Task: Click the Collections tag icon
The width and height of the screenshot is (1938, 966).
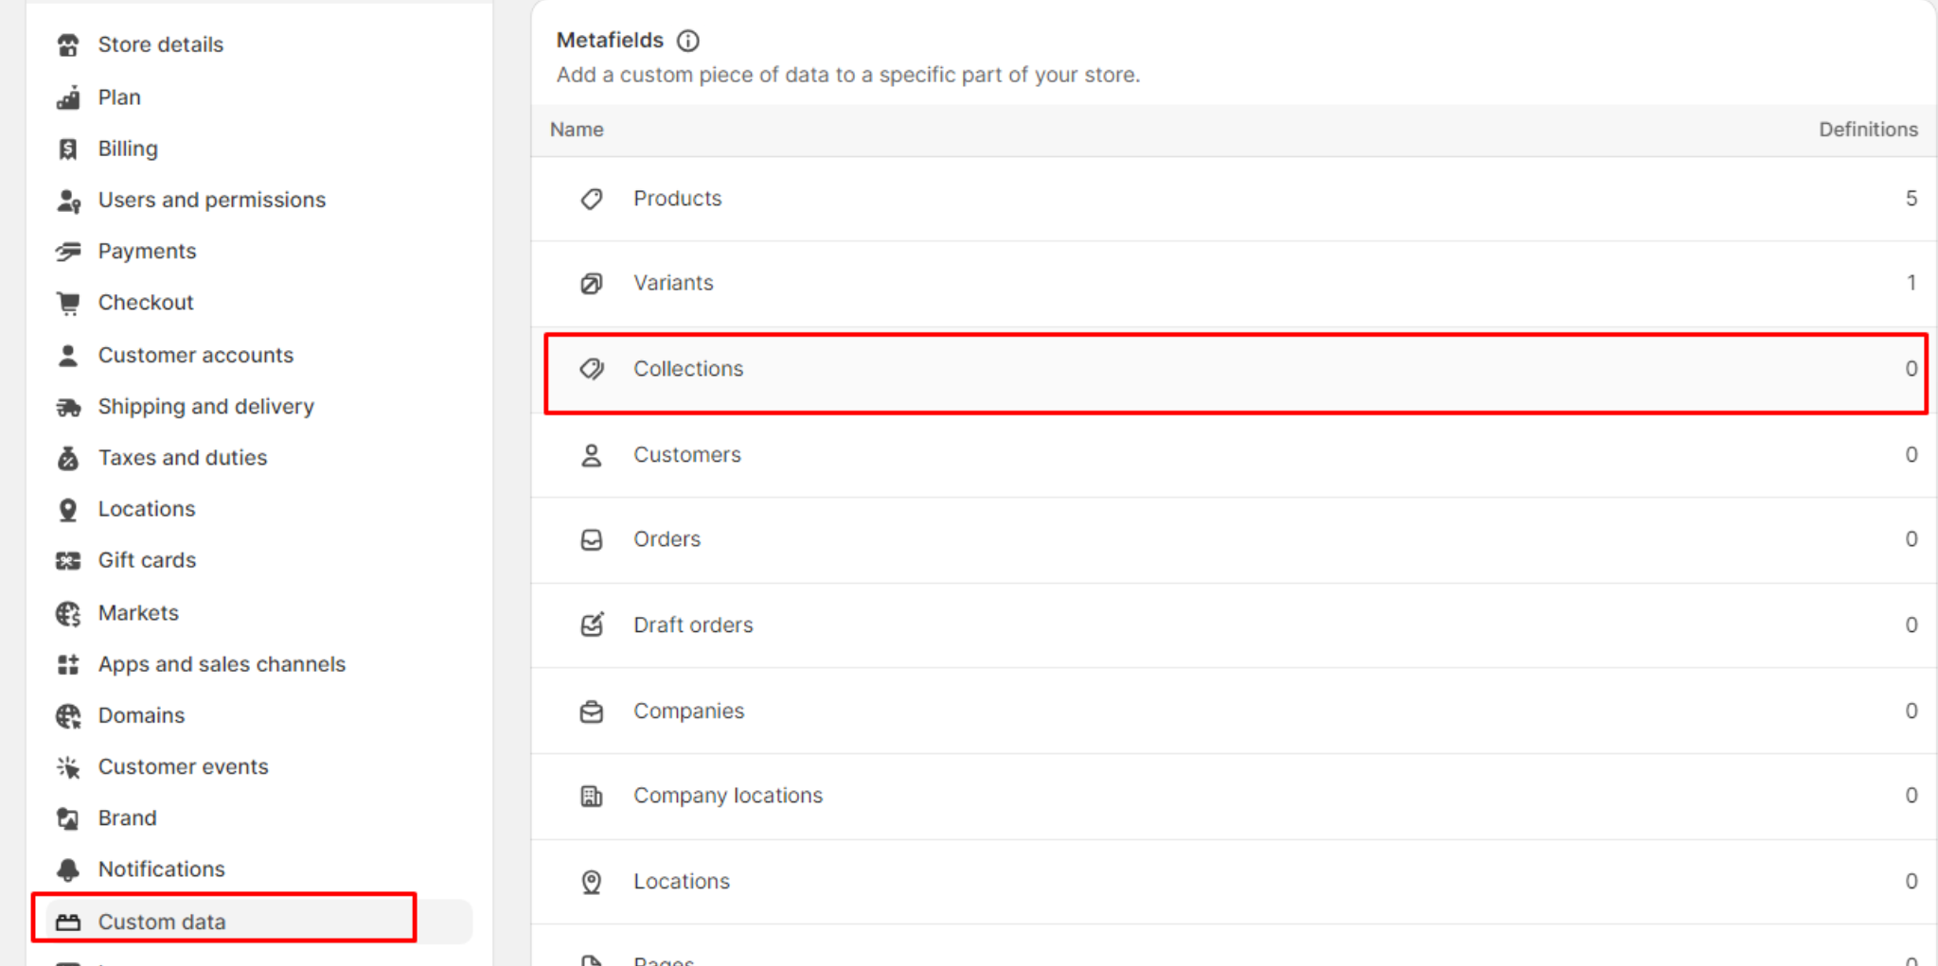Action: click(592, 369)
